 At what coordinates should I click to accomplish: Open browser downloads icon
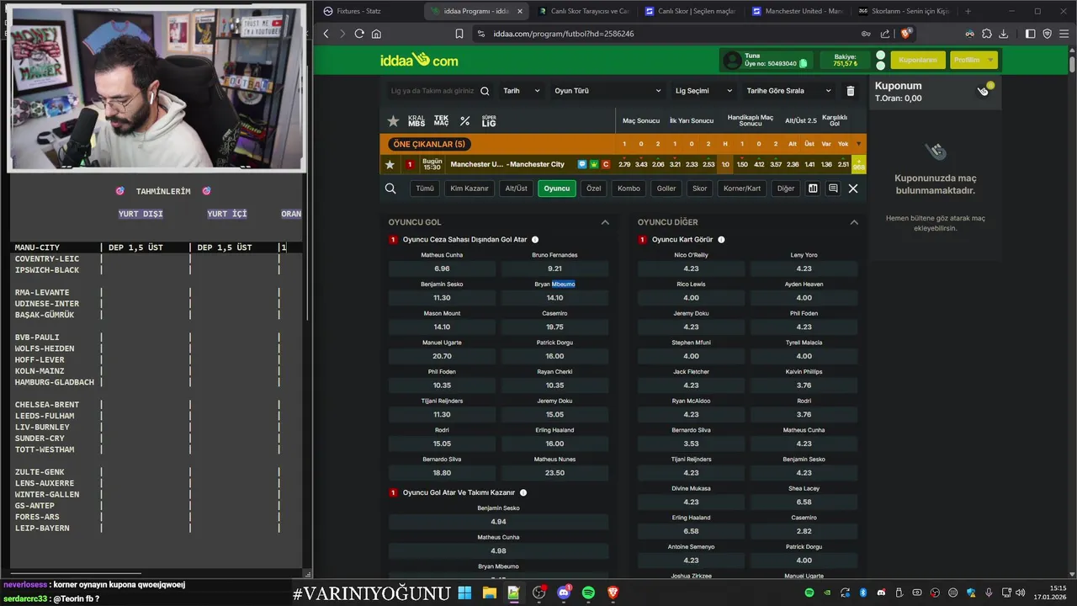coord(1004,34)
